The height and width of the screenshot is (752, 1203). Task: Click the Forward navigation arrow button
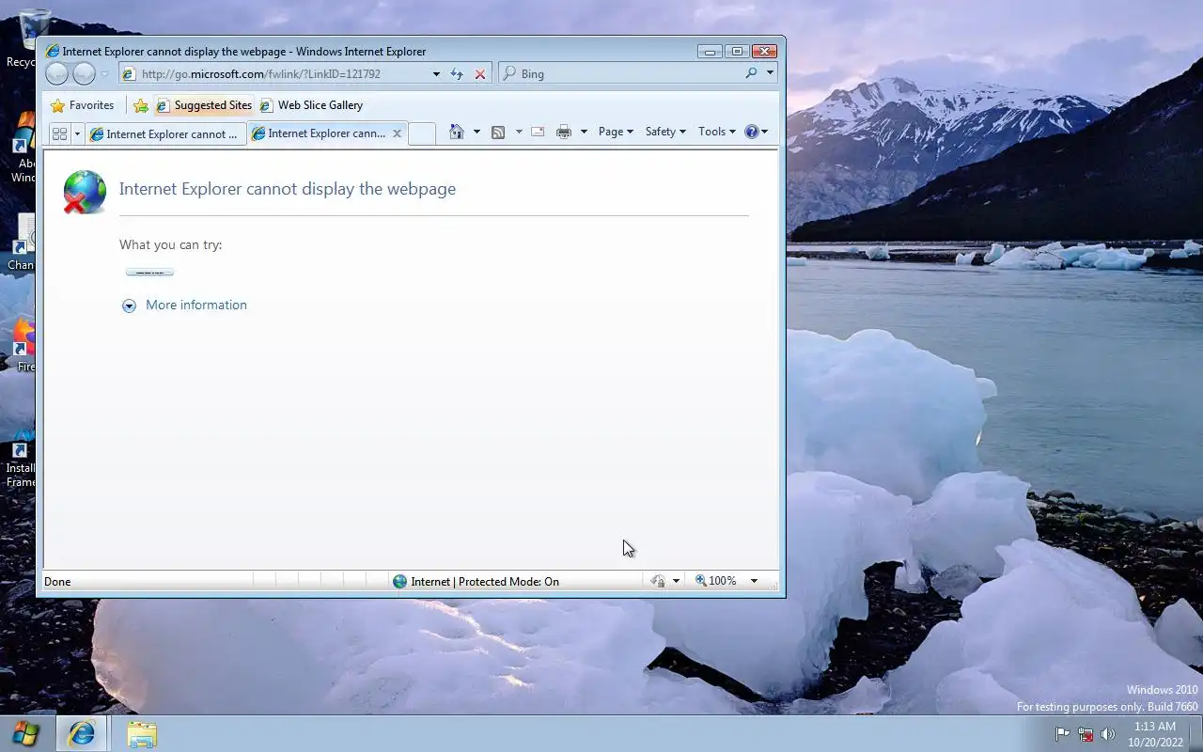tap(84, 74)
